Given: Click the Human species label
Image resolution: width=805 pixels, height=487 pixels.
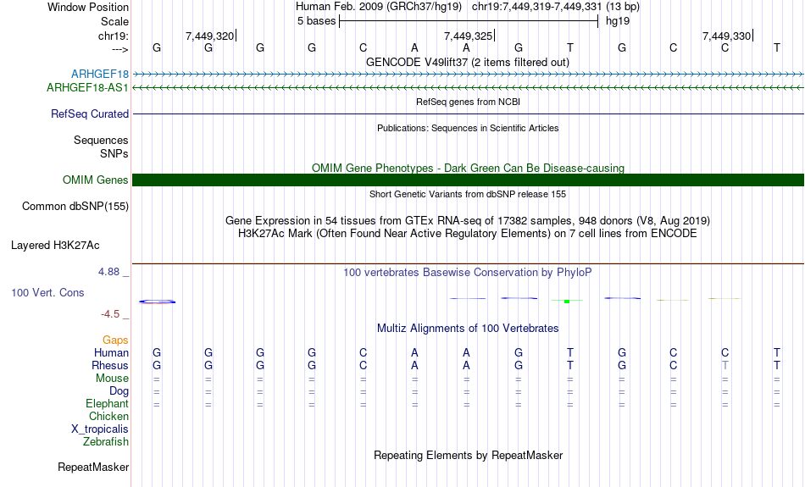Looking at the screenshot, I should [111, 352].
